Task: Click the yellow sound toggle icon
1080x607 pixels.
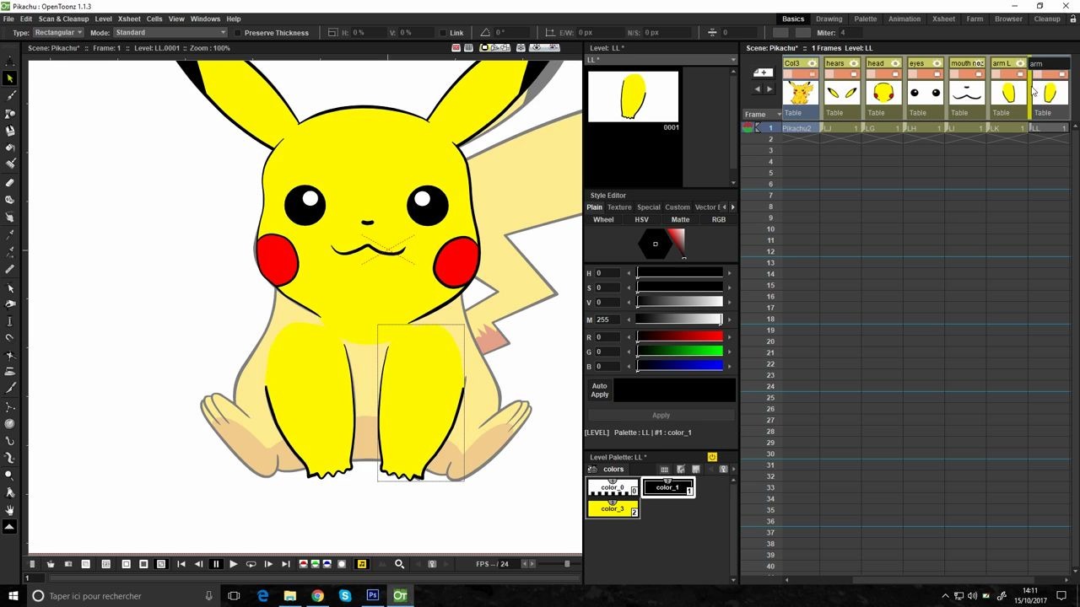Action: coord(362,564)
